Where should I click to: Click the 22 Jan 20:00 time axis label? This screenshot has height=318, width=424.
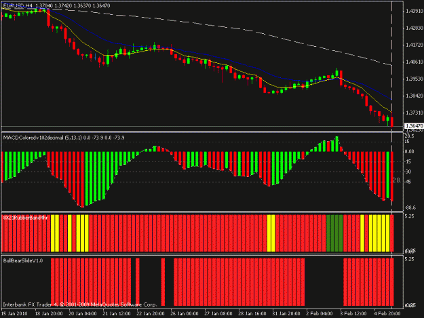[x=151, y=314]
